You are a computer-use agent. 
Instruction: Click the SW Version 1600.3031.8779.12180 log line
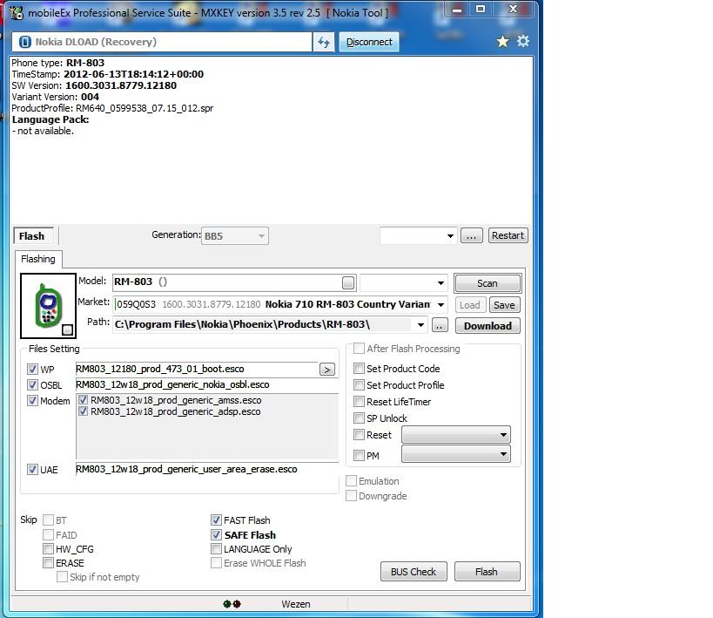tap(94, 85)
